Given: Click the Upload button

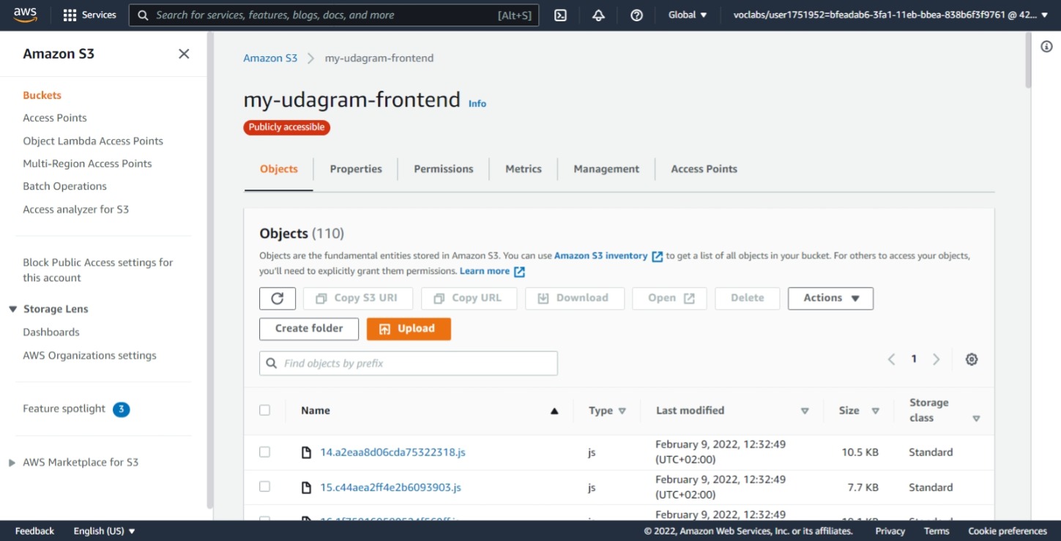Looking at the screenshot, I should (x=409, y=329).
